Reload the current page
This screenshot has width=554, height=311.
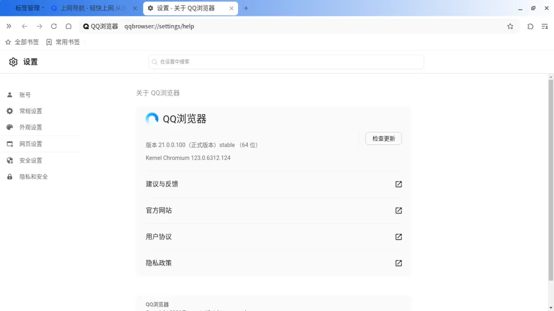pyautogui.click(x=54, y=26)
